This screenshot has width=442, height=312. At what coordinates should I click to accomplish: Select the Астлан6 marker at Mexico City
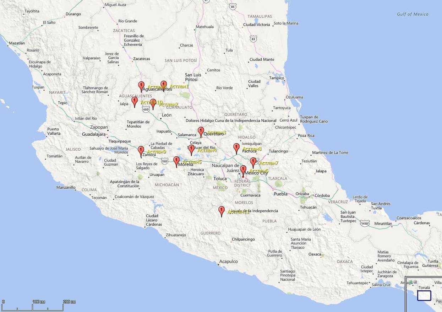coord(243,170)
